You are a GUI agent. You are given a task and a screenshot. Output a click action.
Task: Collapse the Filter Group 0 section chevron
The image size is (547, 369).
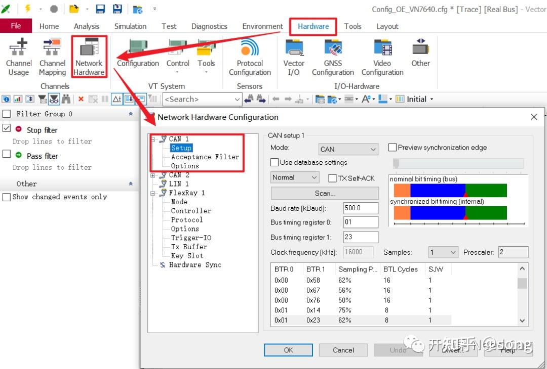131,114
